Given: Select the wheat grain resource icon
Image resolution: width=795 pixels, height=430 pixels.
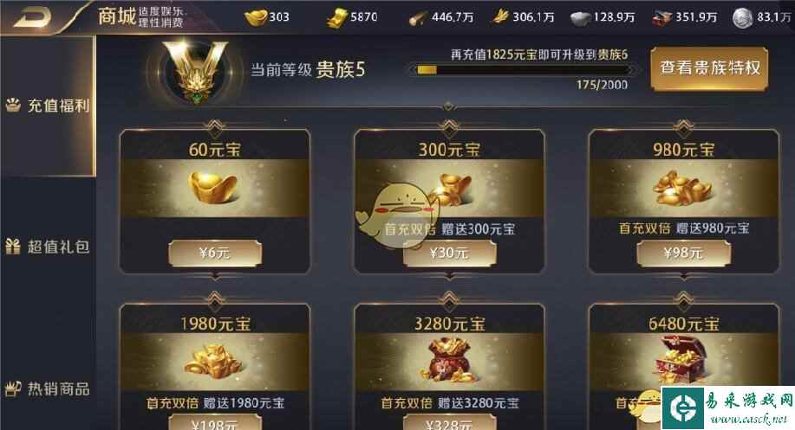Looking at the screenshot, I should point(500,17).
